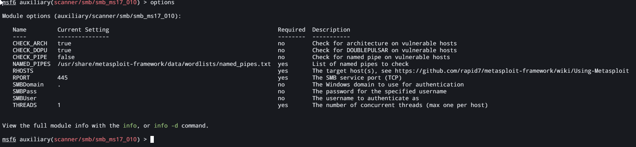Click the RPORT value 445
This screenshot has width=636, height=147.
(63, 78)
